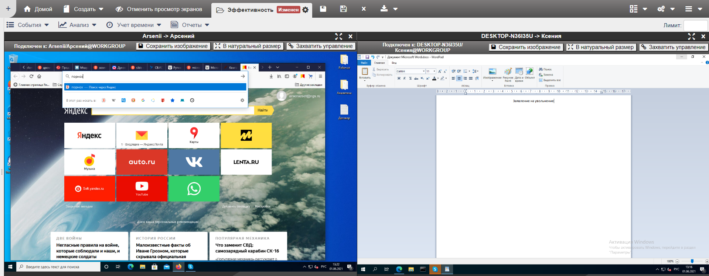This screenshot has height=276, width=709.
Task: Click Firefox home icon in remote browser
Action: click(x=39, y=76)
